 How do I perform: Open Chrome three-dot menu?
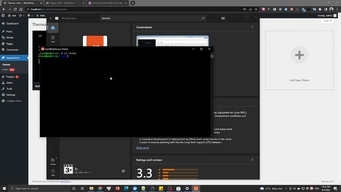337,10
